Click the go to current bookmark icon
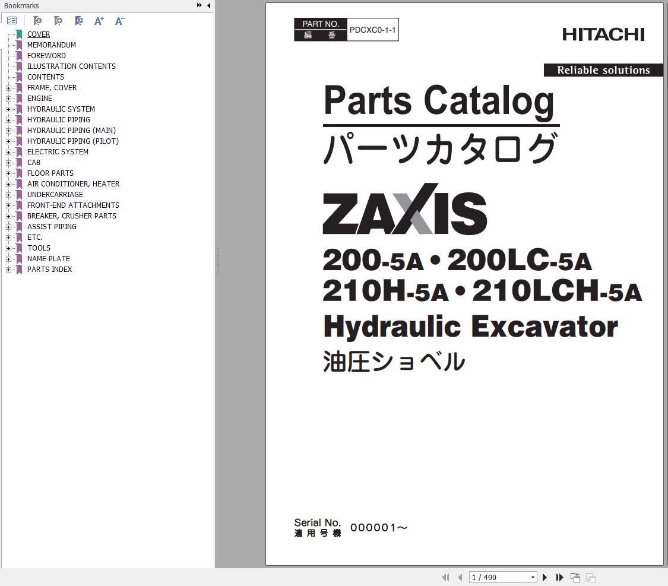668x586 pixels. click(x=79, y=20)
